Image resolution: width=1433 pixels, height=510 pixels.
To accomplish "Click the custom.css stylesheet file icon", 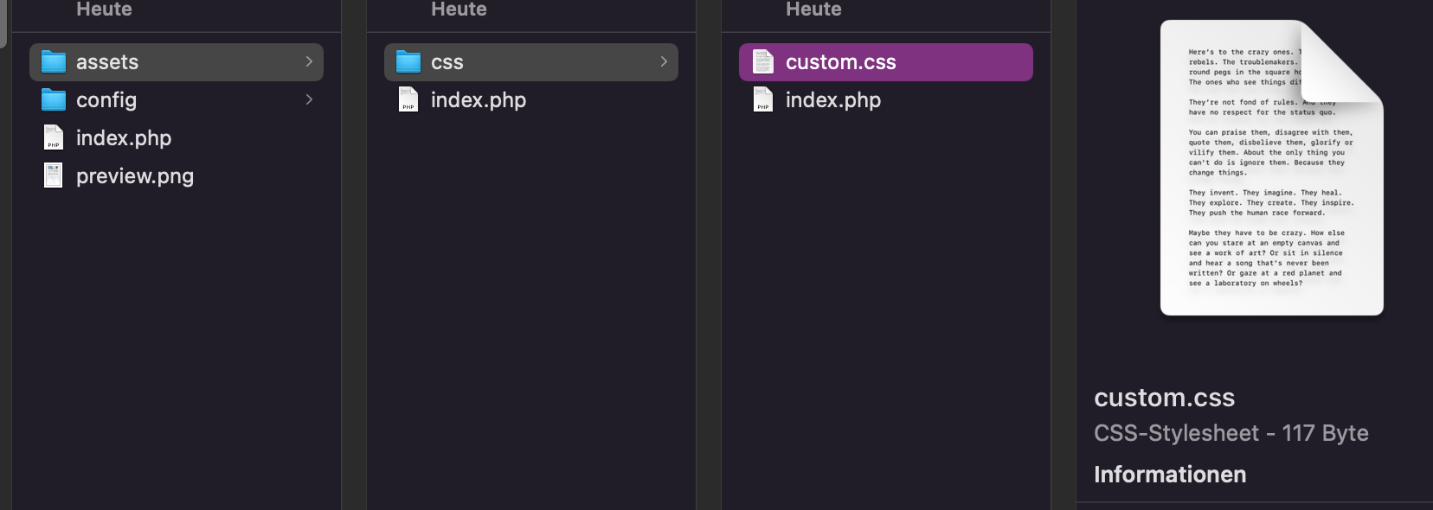I will [x=763, y=62].
